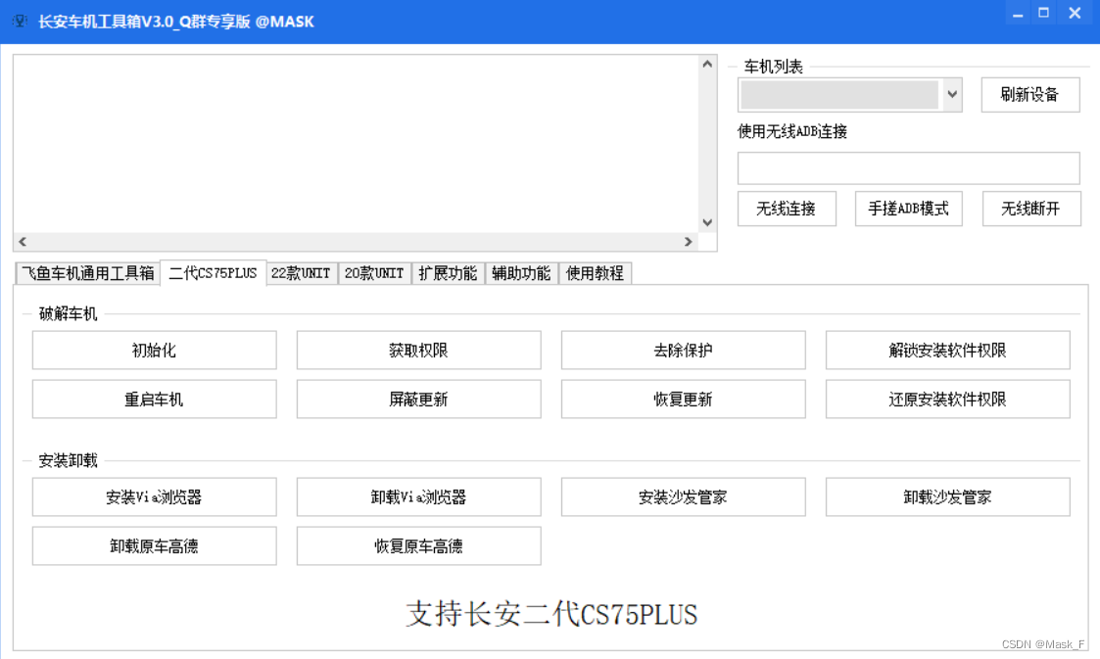Select the 二代CS75PLUS tab
The image size is (1100, 659).
[214, 273]
